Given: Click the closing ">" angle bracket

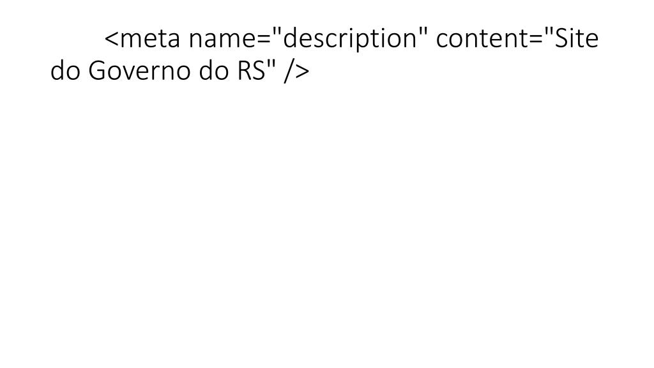Looking at the screenshot, I should point(302,72).
